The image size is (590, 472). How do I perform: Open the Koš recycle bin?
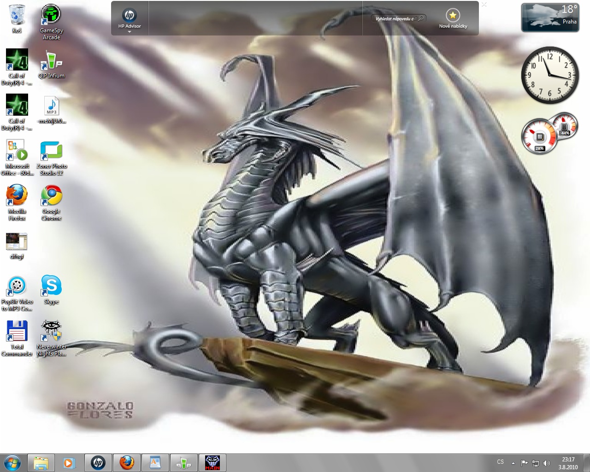[x=17, y=15]
